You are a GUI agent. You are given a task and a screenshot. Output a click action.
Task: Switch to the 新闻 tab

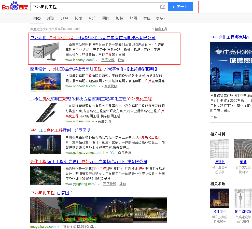click(x=51, y=18)
